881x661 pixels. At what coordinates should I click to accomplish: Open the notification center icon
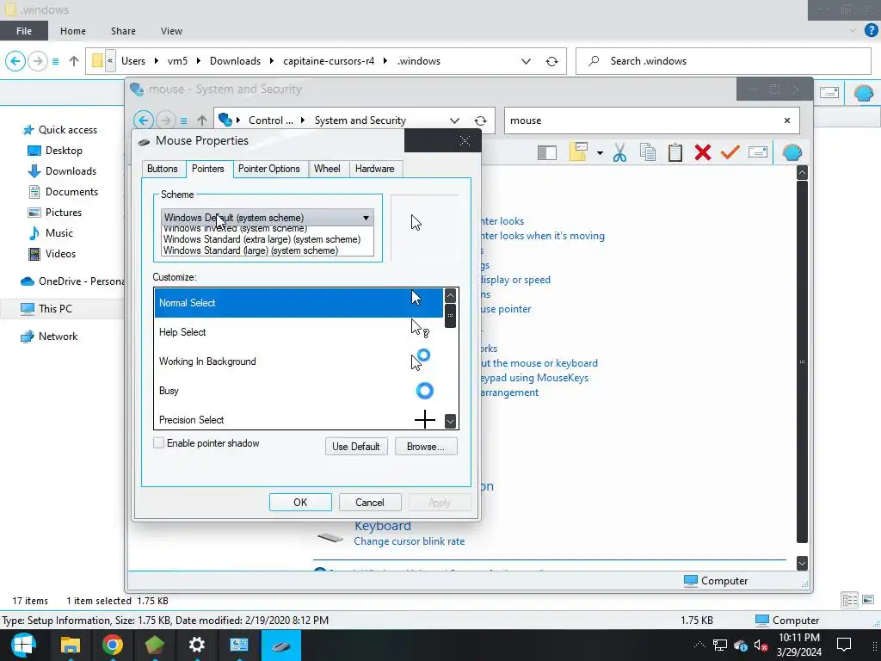tap(843, 644)
